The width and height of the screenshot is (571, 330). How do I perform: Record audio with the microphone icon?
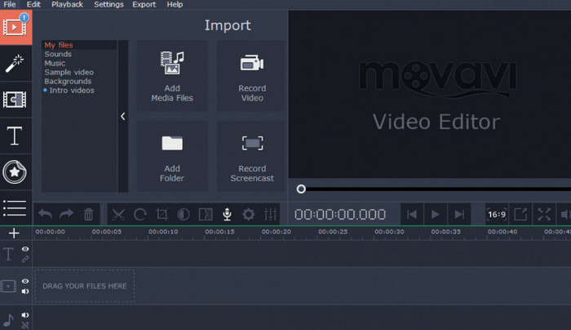pos(227,214)
